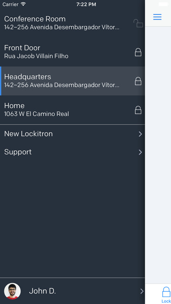Open the New Lockitron option
This screenshot has height=304, width=171.
[x=72, y=134]
